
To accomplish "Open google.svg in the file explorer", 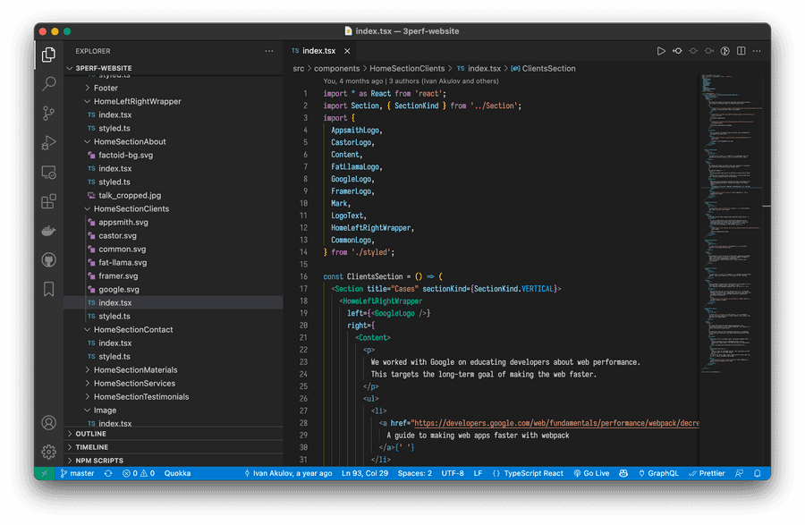I will 119,289.
